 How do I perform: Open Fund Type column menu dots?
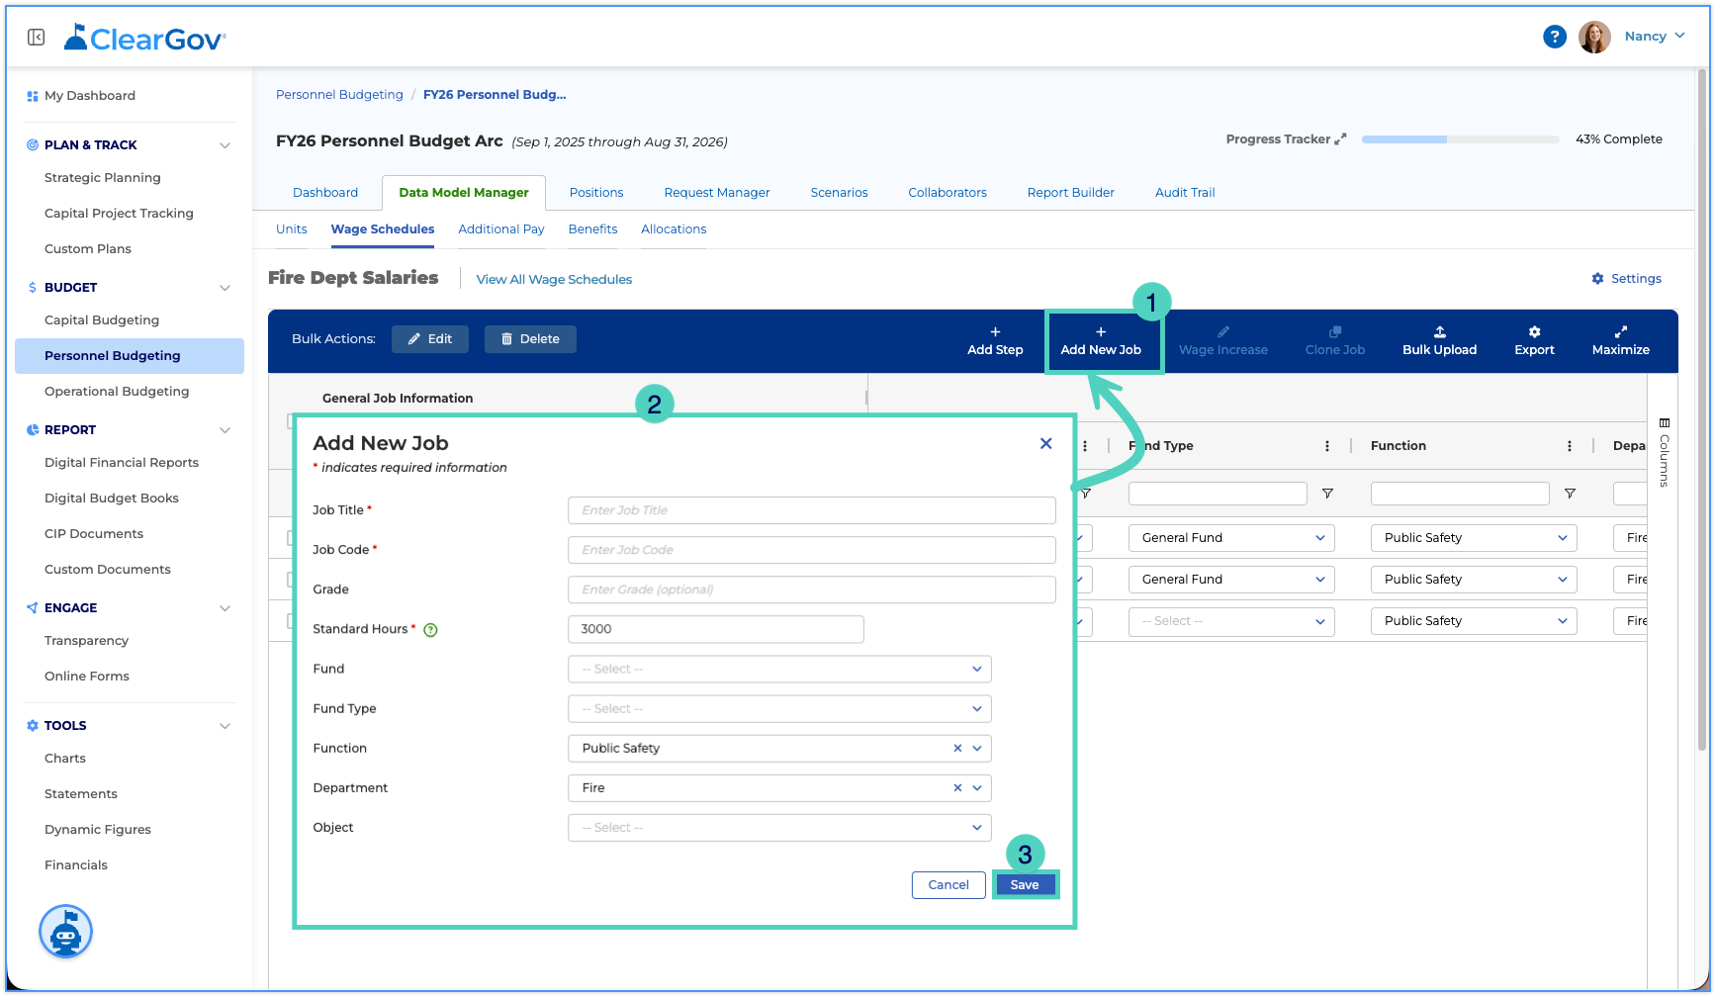click(1326, 446)
